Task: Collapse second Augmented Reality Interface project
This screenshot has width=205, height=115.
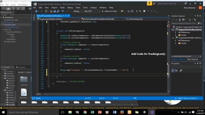Action: click(173, 38)
